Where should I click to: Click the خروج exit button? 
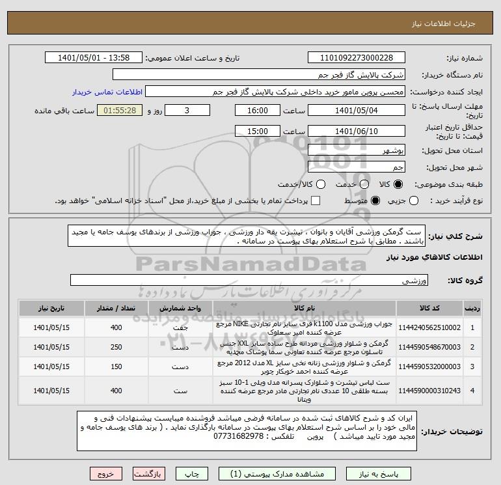coord(106,474)
